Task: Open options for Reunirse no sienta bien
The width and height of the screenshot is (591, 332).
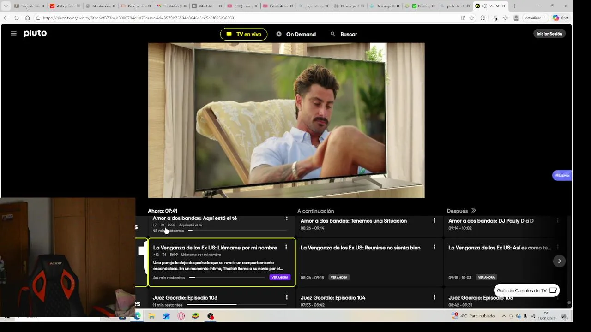Action: (x=434, y=247)
